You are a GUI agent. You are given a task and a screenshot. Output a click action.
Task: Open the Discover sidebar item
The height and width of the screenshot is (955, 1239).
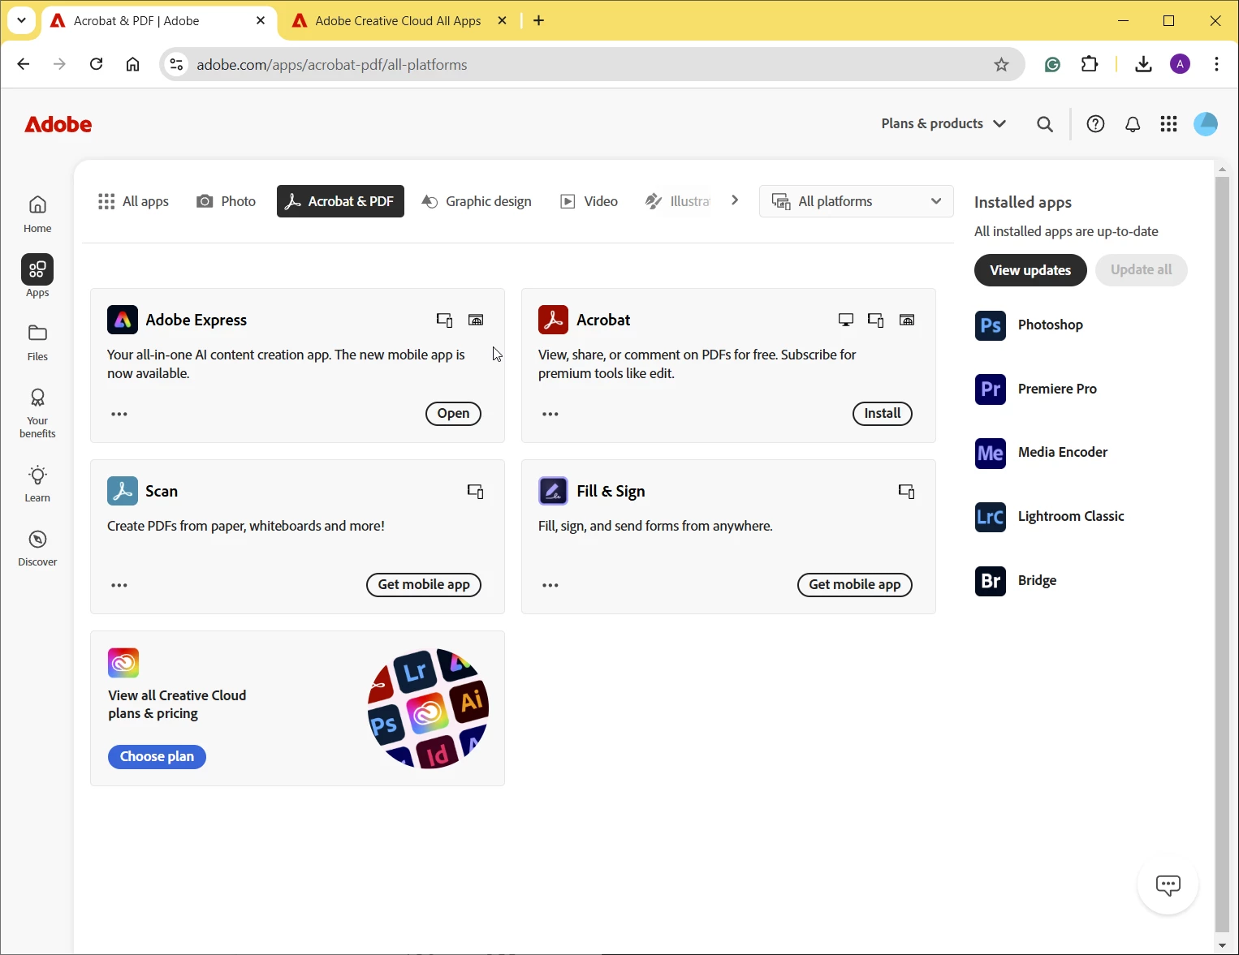[x=37, y=548]
